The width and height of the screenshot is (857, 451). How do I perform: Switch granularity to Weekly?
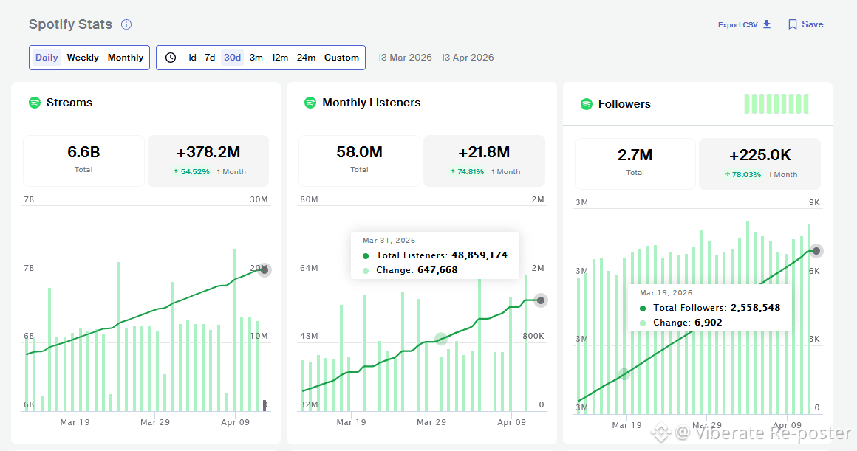(x=83, y=58)
